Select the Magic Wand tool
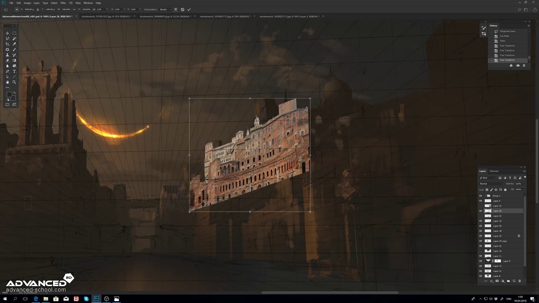539x303 pixels. [x=14, y=39]
